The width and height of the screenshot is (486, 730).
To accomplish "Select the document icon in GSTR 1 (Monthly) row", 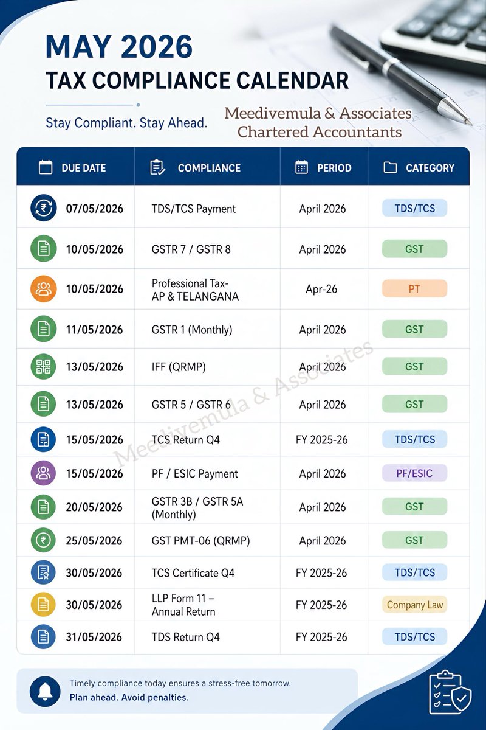I will click(43, 329).
